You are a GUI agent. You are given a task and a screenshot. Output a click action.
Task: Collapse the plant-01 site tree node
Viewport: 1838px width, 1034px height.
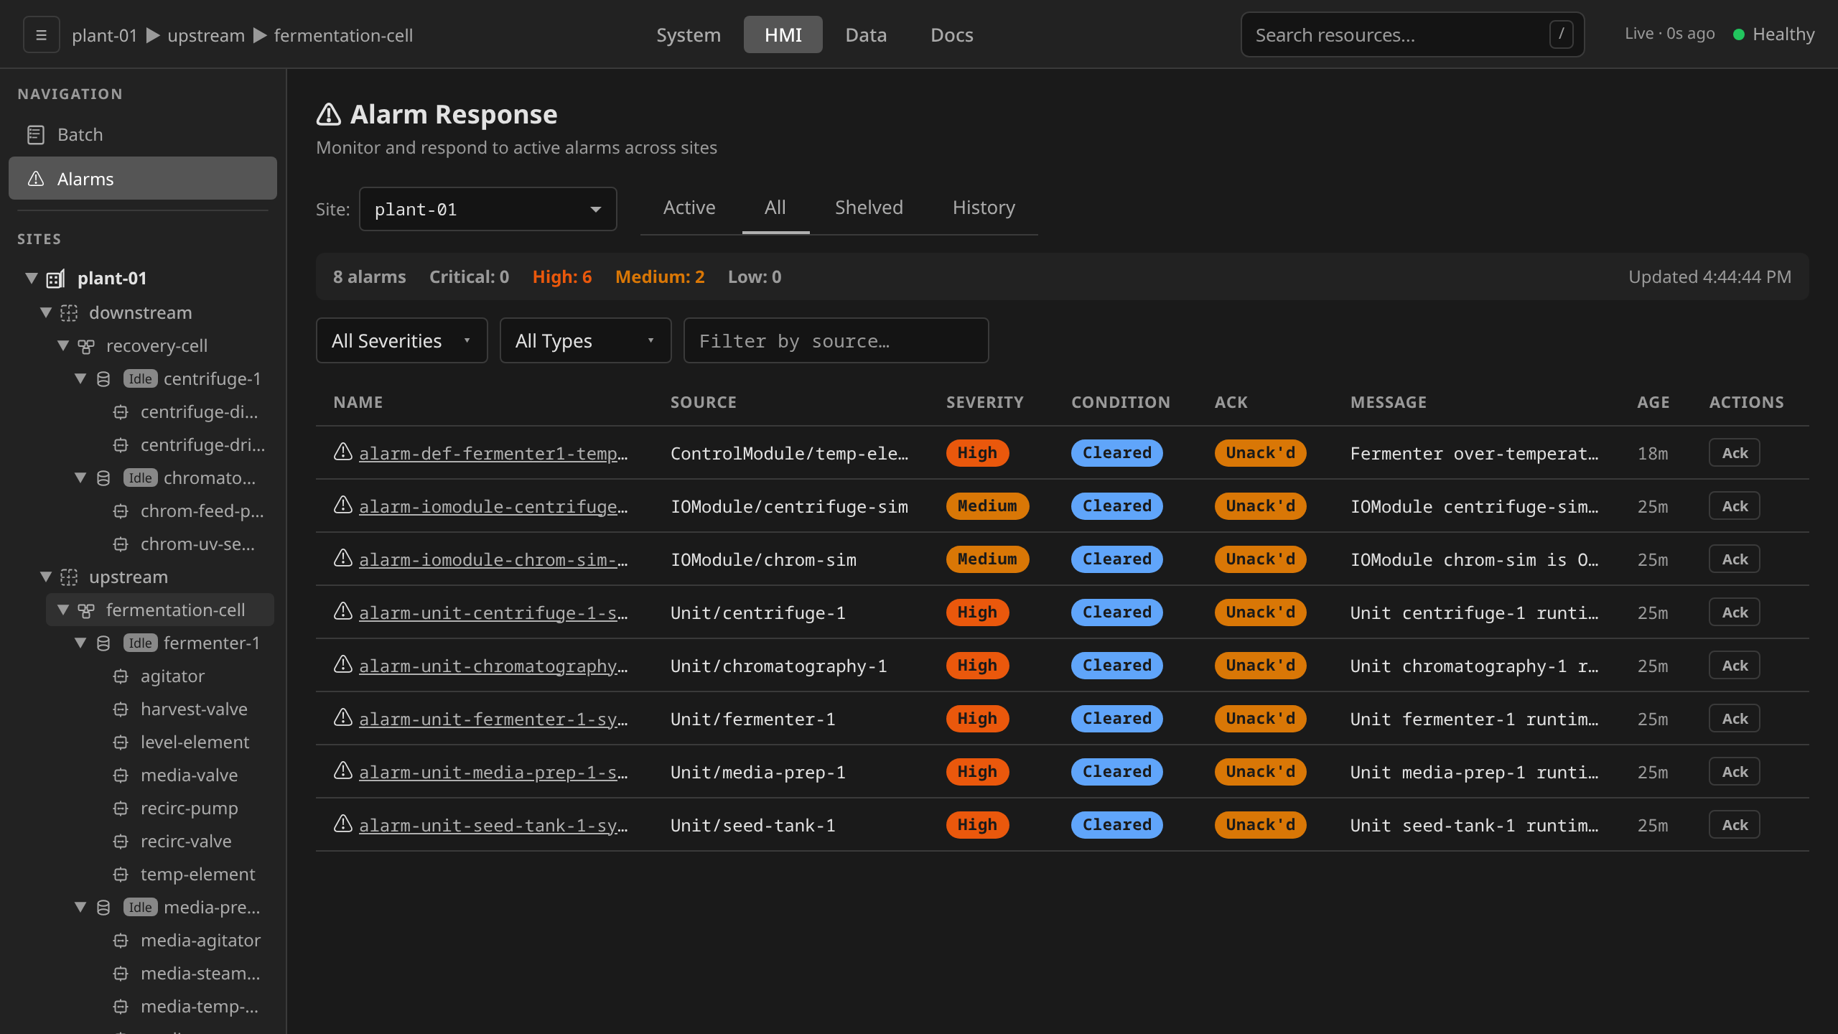click(x=32, y=277)
